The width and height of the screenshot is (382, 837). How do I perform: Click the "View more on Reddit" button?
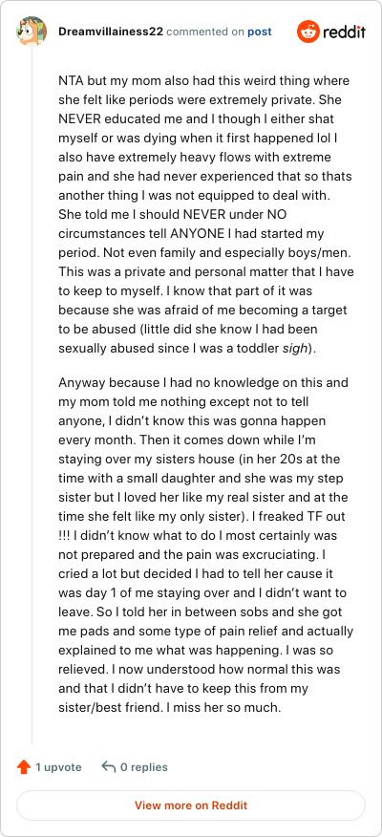[191, 805]
